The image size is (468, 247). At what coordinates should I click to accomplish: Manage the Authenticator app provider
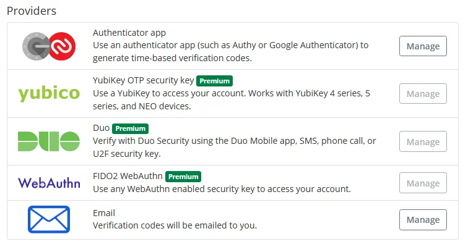click(x=423, y=46)
